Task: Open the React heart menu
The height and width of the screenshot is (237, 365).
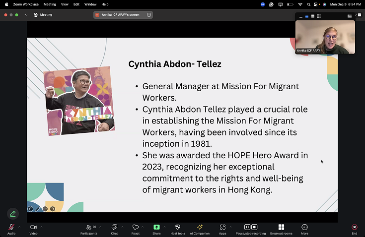Action: pyautogui.click(x=136, y=229)
